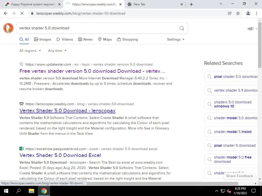Select related search vertex shader 5.1 download
This screenshot has width=262, height=196.
tap(231, 90)
